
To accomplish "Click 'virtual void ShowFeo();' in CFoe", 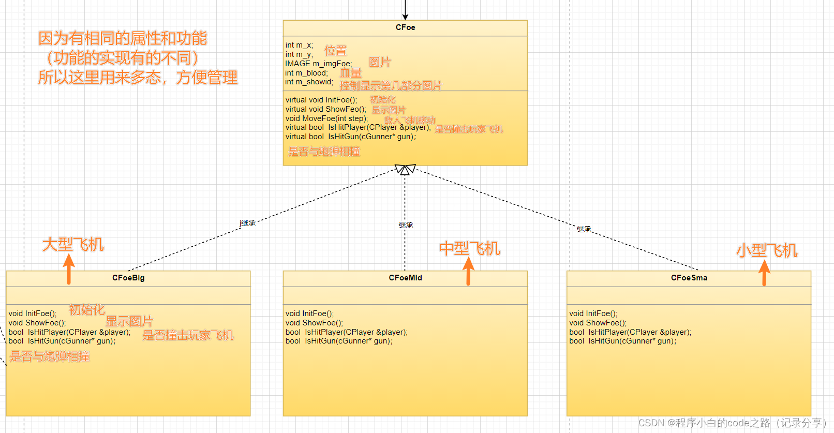I will coord(326,109).
